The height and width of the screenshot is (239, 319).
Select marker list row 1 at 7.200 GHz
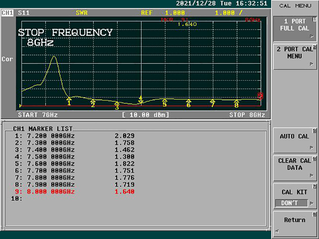(75, 136)
